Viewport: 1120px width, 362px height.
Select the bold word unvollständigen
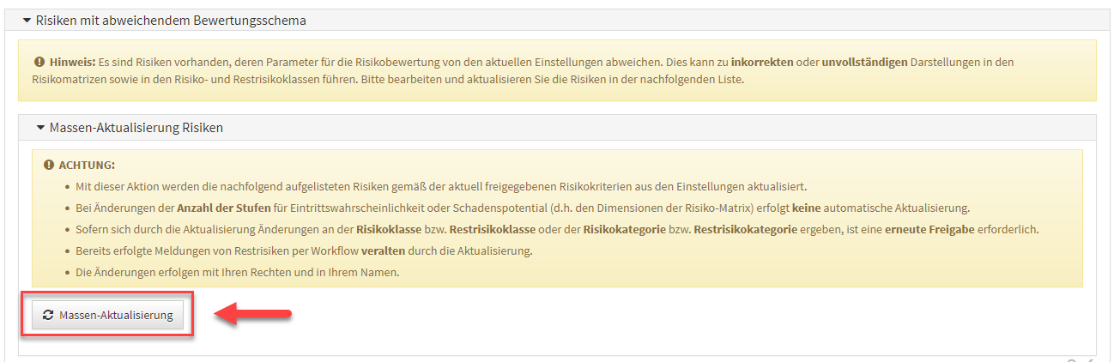[x=864, y=63]
